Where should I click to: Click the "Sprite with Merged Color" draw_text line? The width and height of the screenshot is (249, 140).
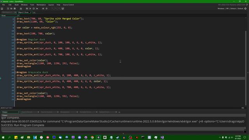coord(50,19)
